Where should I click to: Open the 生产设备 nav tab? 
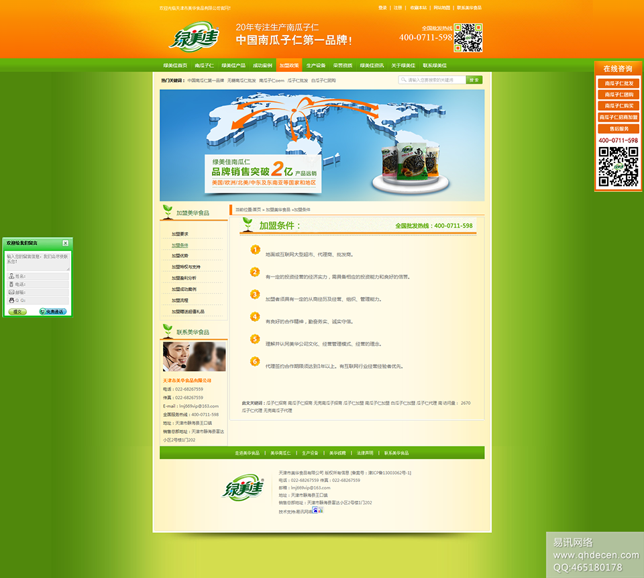point(316,65)
